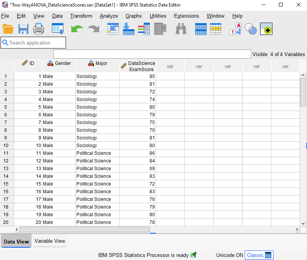Open Variables info toolbar icon

click(x=144, y=29)
